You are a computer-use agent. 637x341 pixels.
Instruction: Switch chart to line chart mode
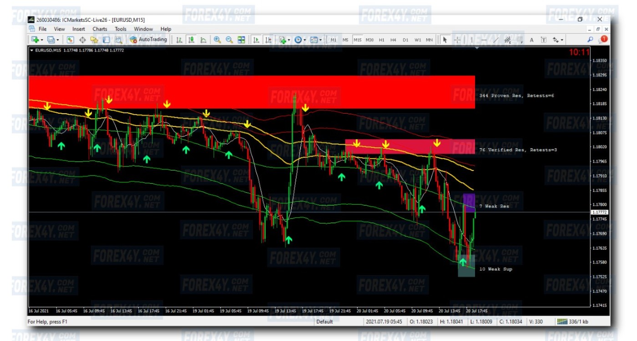click(203, 40)
